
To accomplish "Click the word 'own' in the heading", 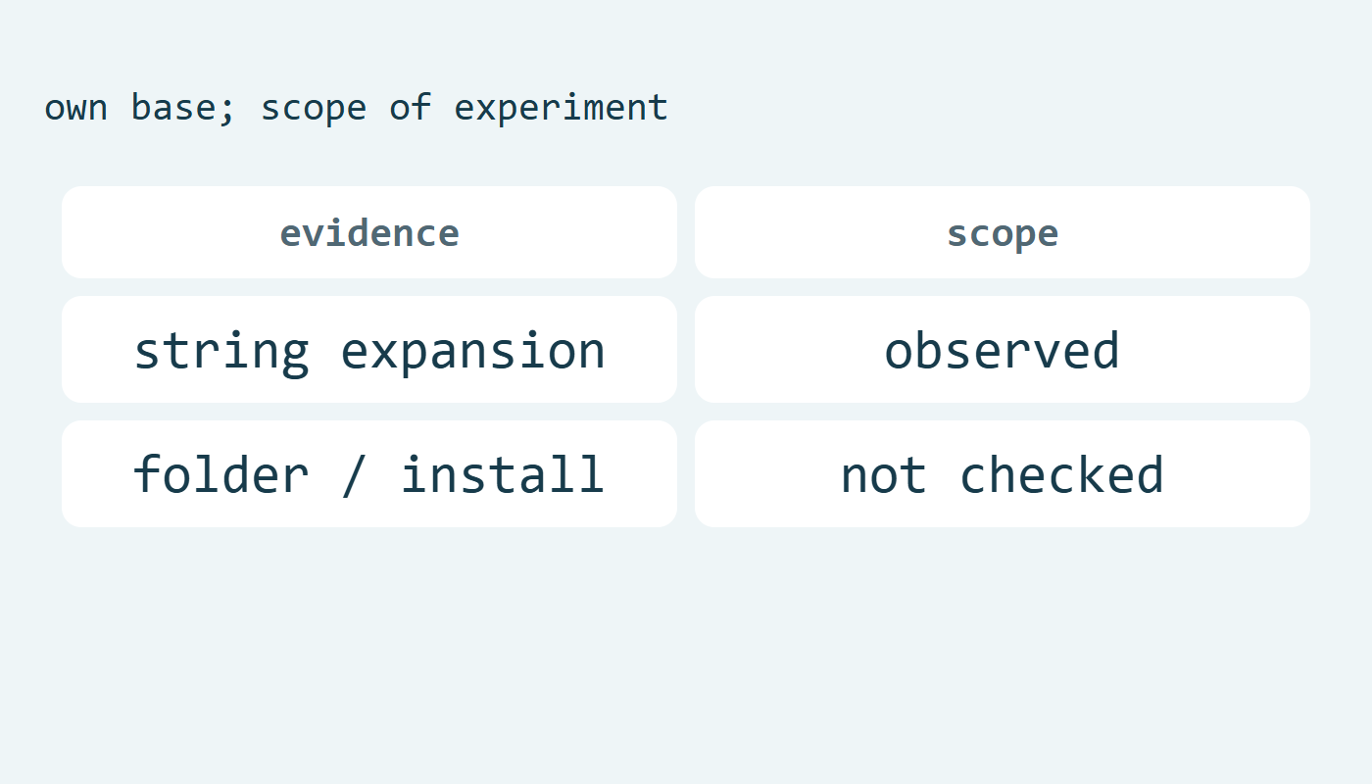I will pos(75,108).
